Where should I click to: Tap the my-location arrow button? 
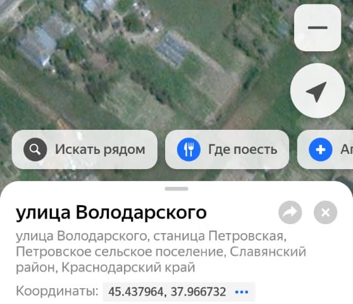click(x=318, y=91)
